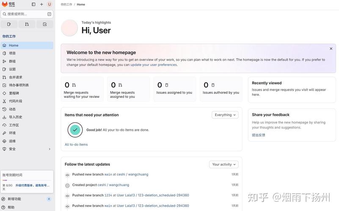
Task: Open ceshi / wangchuang in Created project row
Action: [x=113, y=185]
